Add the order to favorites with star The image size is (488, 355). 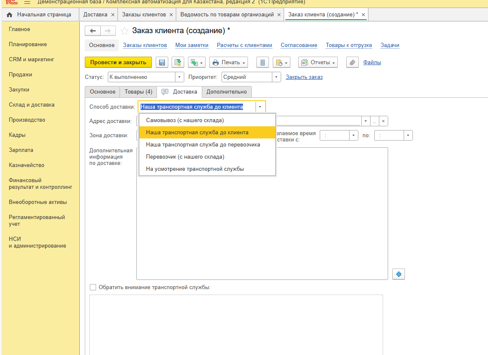124,31
